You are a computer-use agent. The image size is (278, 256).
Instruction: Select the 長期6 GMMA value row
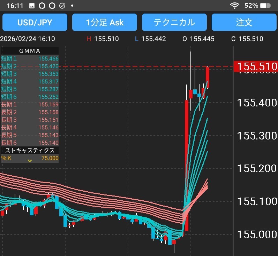30,143
